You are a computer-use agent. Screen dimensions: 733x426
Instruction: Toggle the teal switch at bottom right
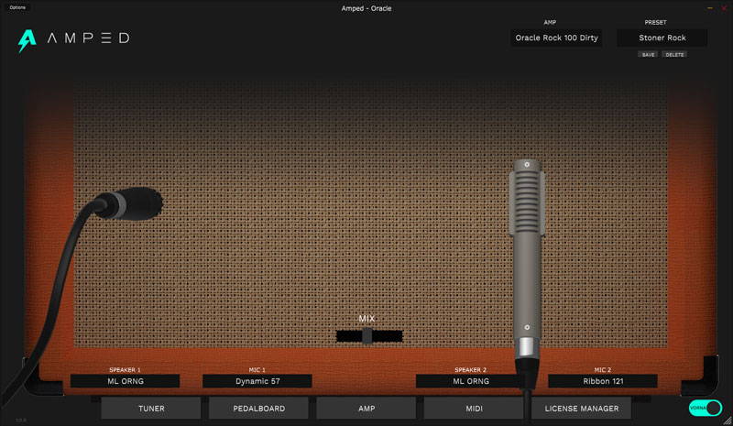(706, 408)
